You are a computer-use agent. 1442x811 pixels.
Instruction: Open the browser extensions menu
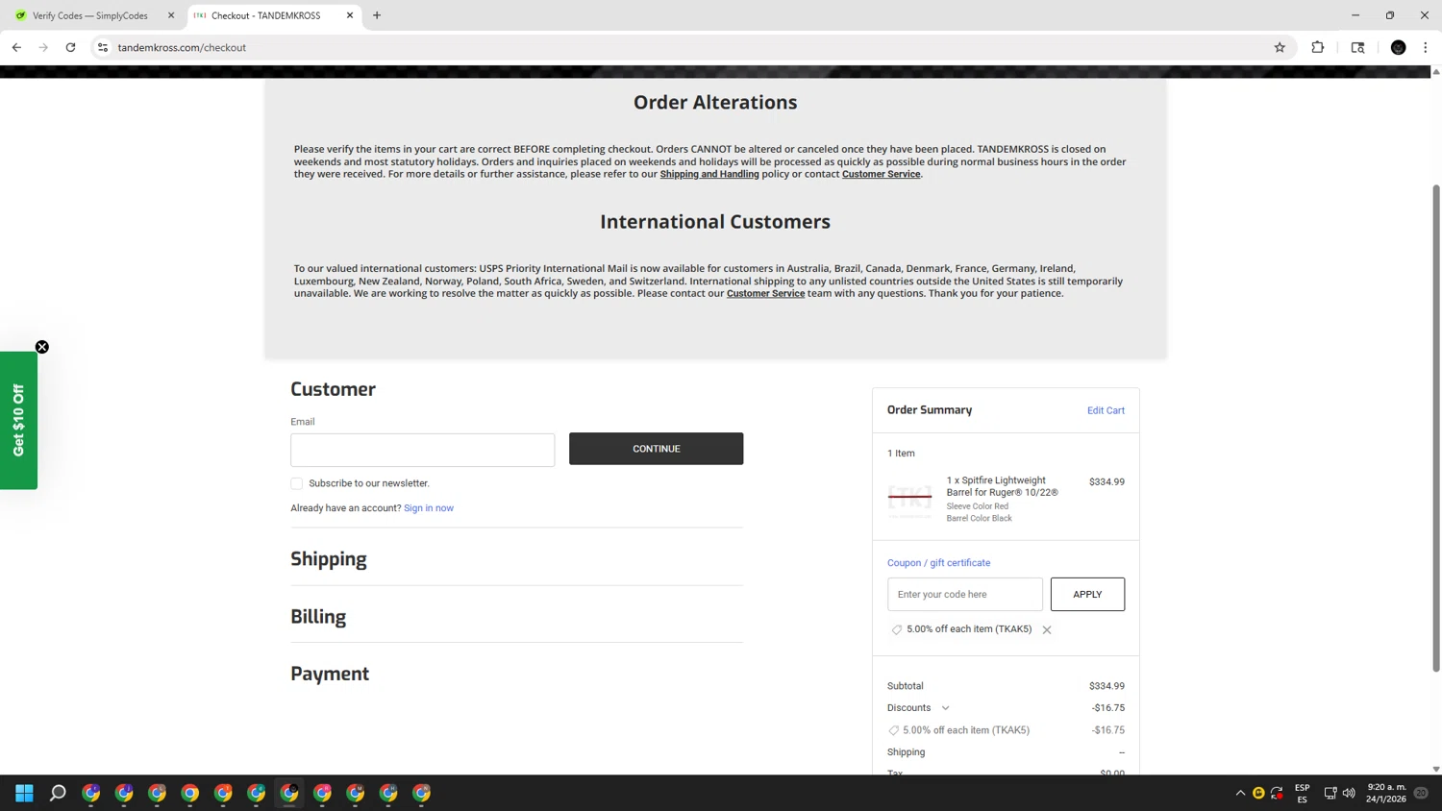1318,47
